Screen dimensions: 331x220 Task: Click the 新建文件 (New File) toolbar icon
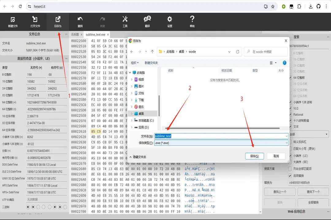point(13,22)
